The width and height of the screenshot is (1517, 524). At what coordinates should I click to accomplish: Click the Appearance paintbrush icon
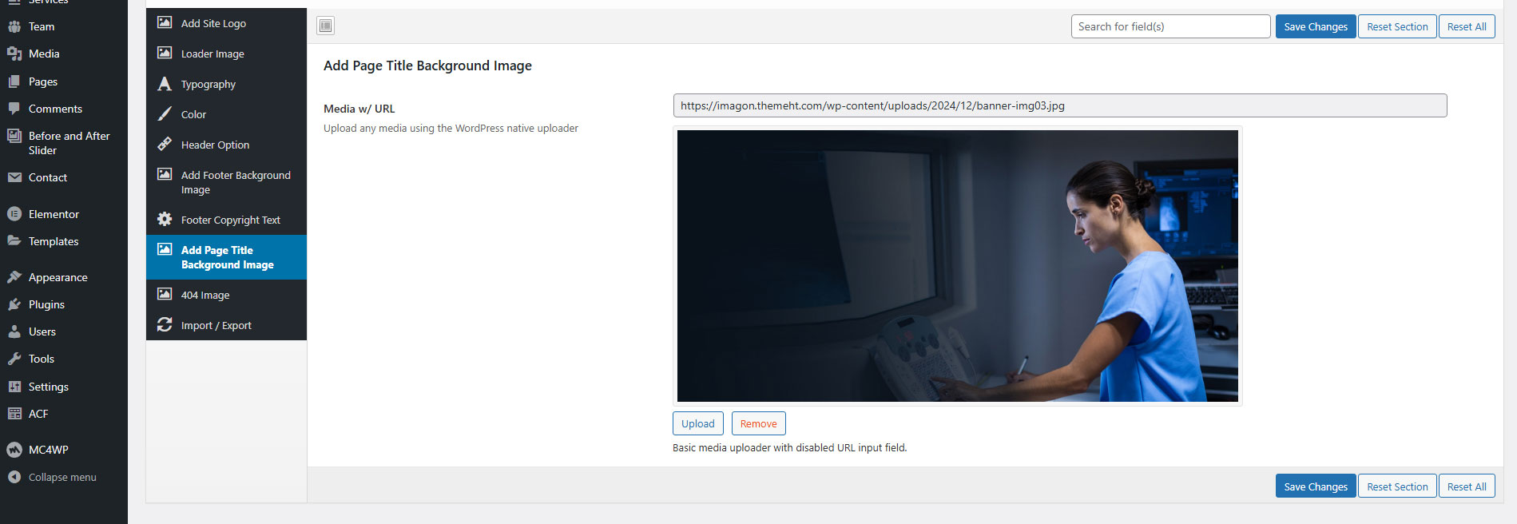[x=14, y=277]
